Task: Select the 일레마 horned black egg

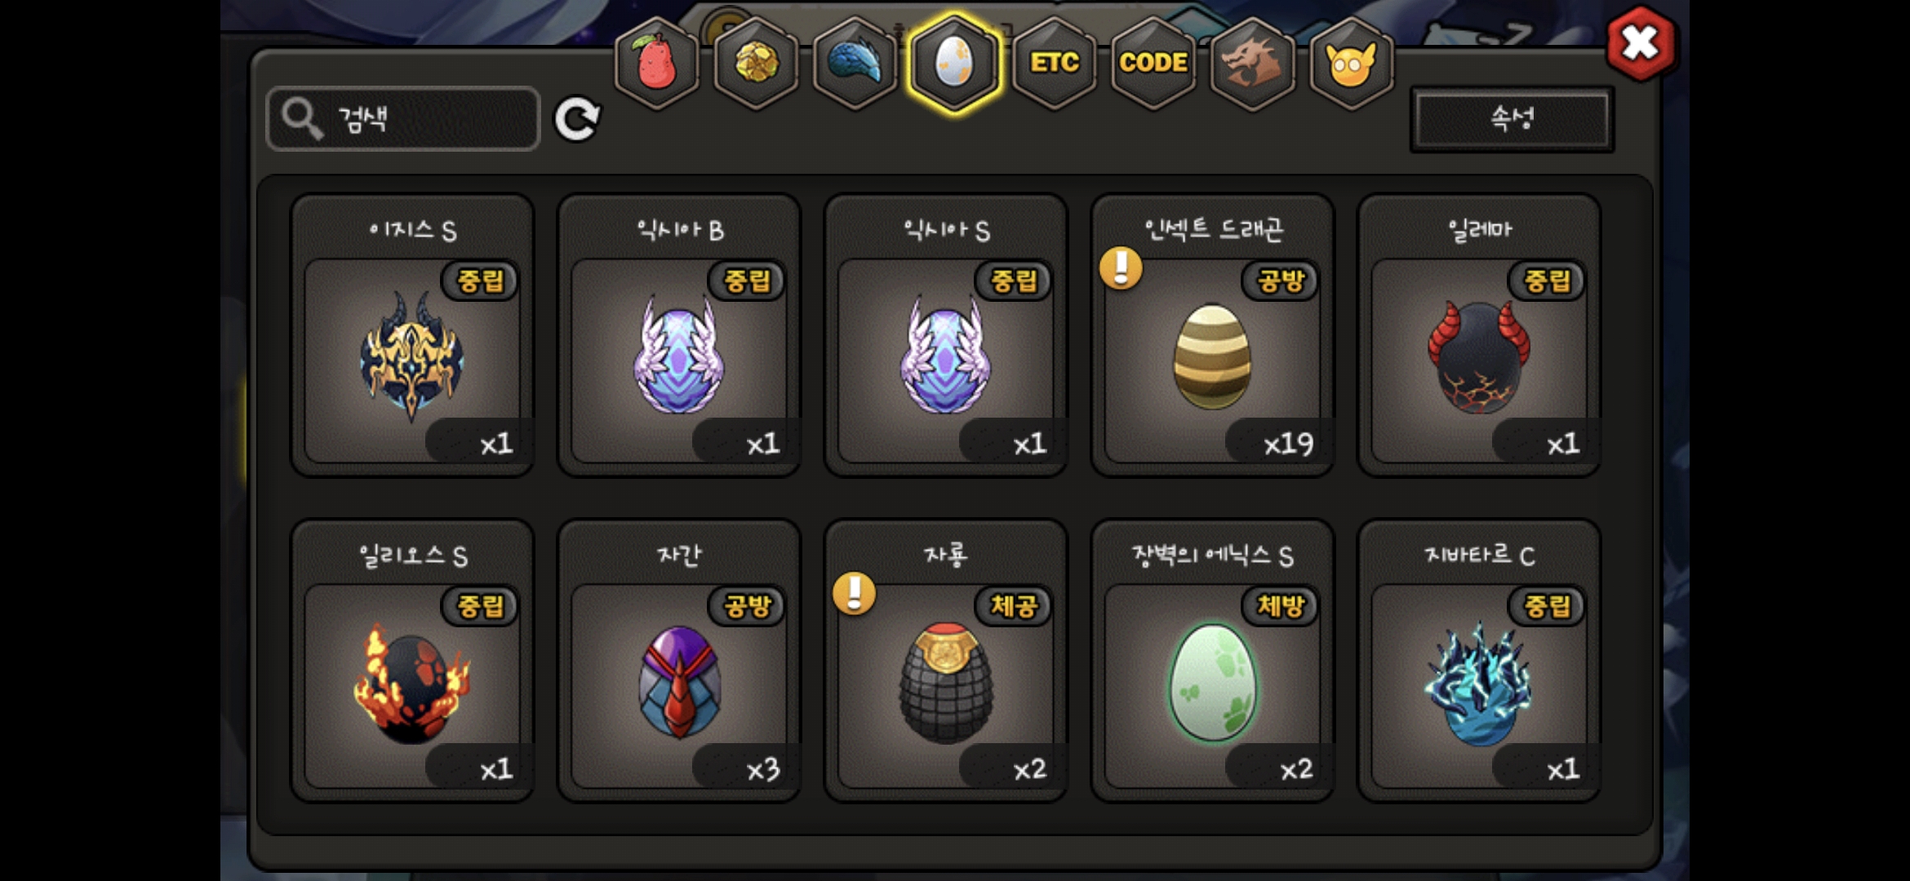Action: [x=1479, y=335]
